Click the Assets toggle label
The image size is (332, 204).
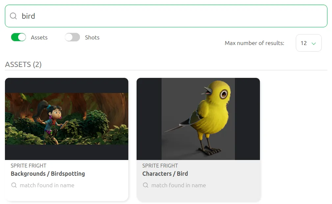39,37
